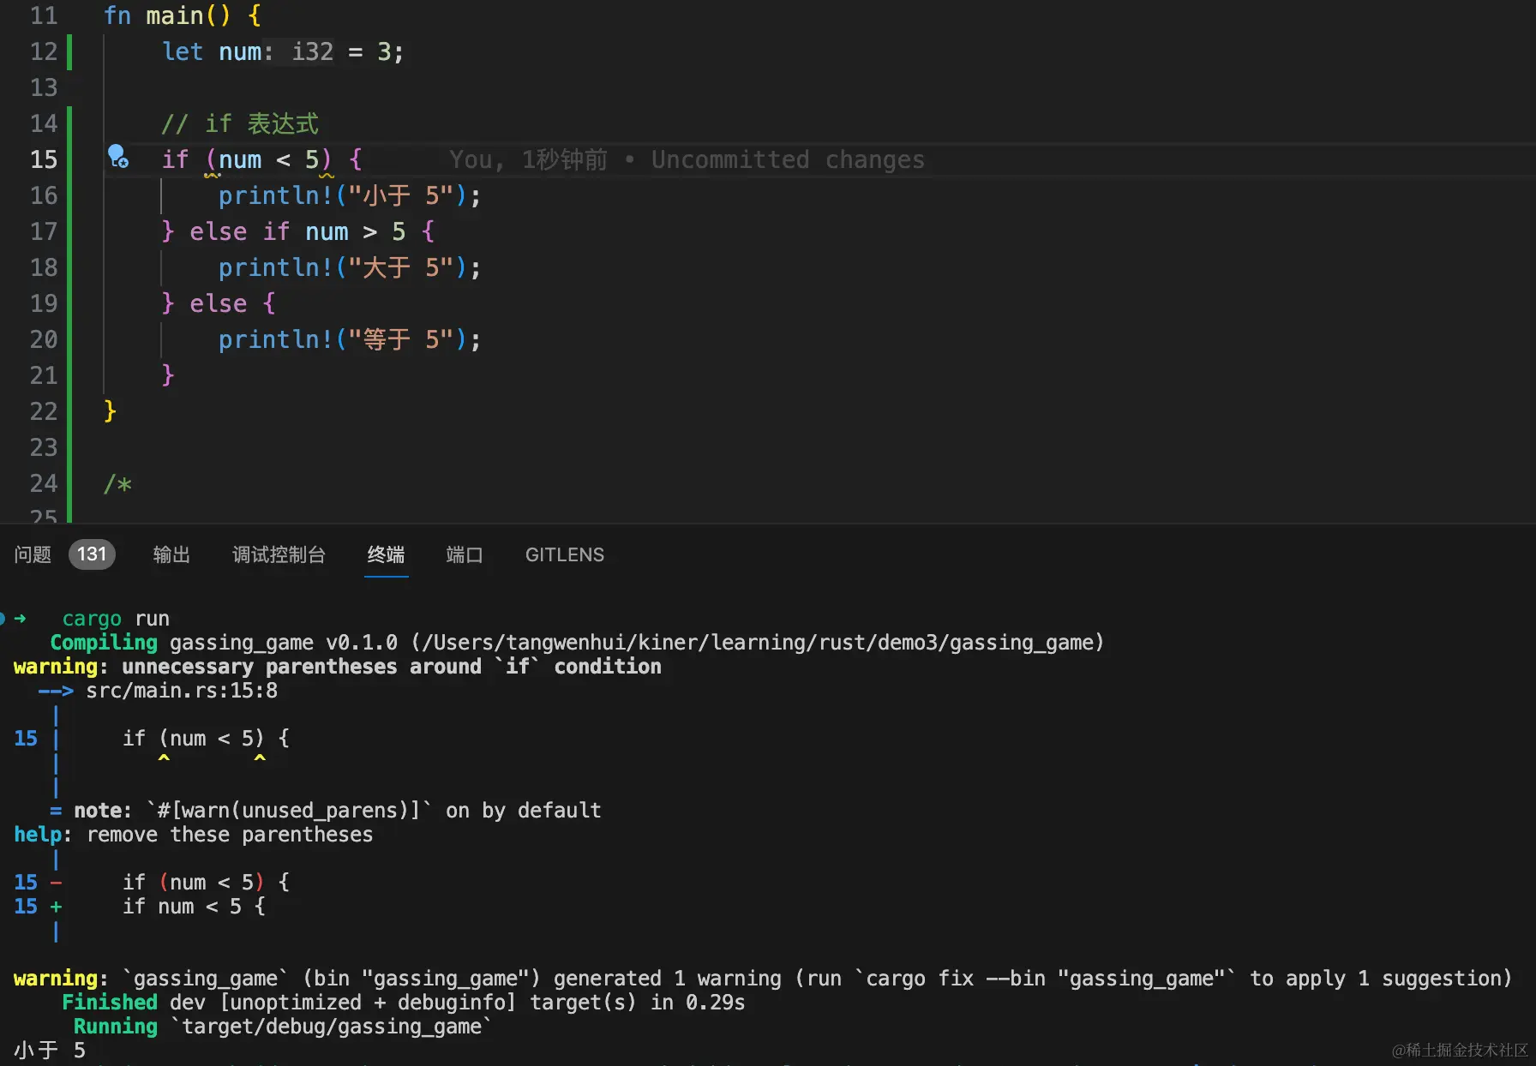Click the println!("等于 5") statement
1536x1066 pixels.
(x=350, y=339)
